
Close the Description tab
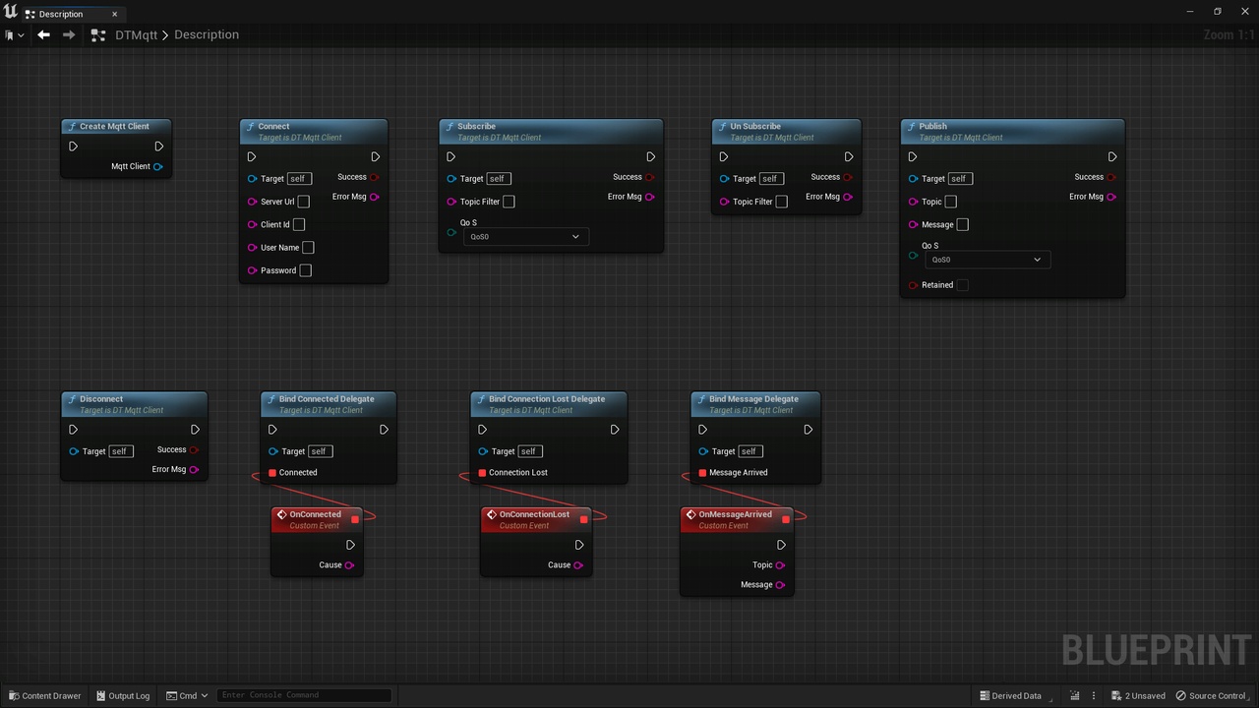click(x=114, y=14)
